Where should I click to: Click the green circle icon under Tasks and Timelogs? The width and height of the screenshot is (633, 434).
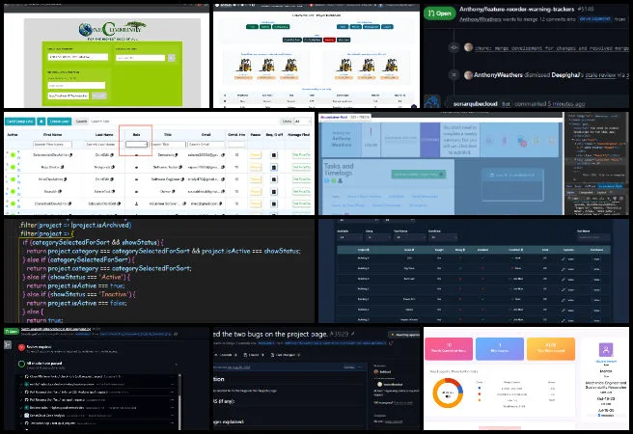[333, 180]
